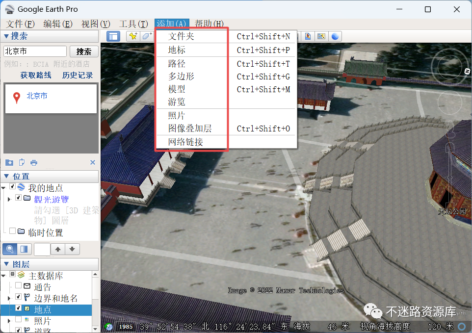The height and width of the screenshot is (333, 472).
Task: Click the small photo icon next to 照片
Action: pyautogui.click(x=27, y=319)
